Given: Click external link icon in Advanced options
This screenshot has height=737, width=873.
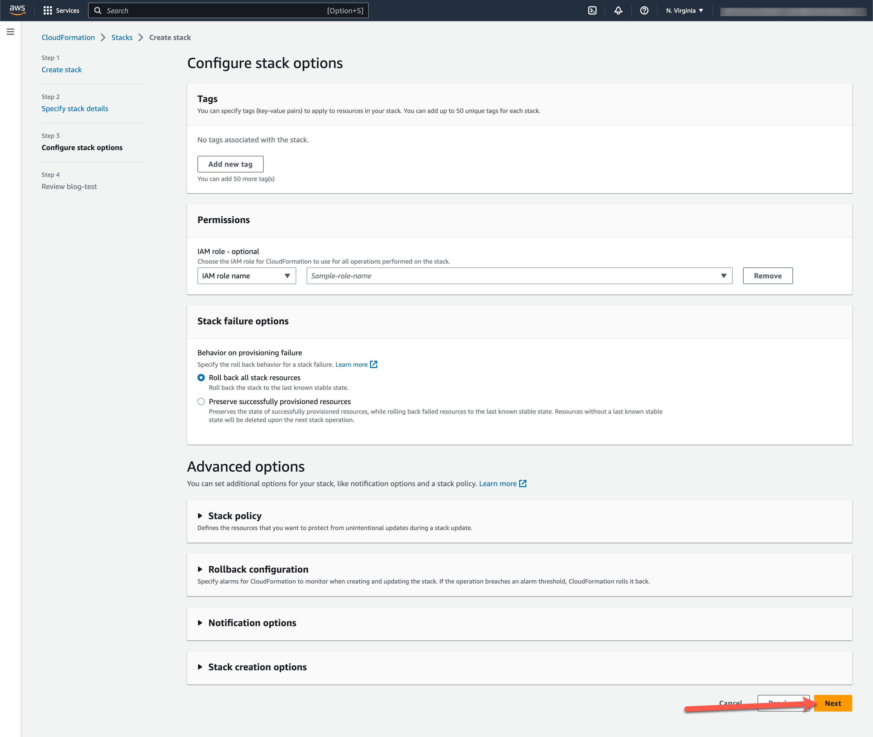Looking at the screenshot, I should 523,483.
